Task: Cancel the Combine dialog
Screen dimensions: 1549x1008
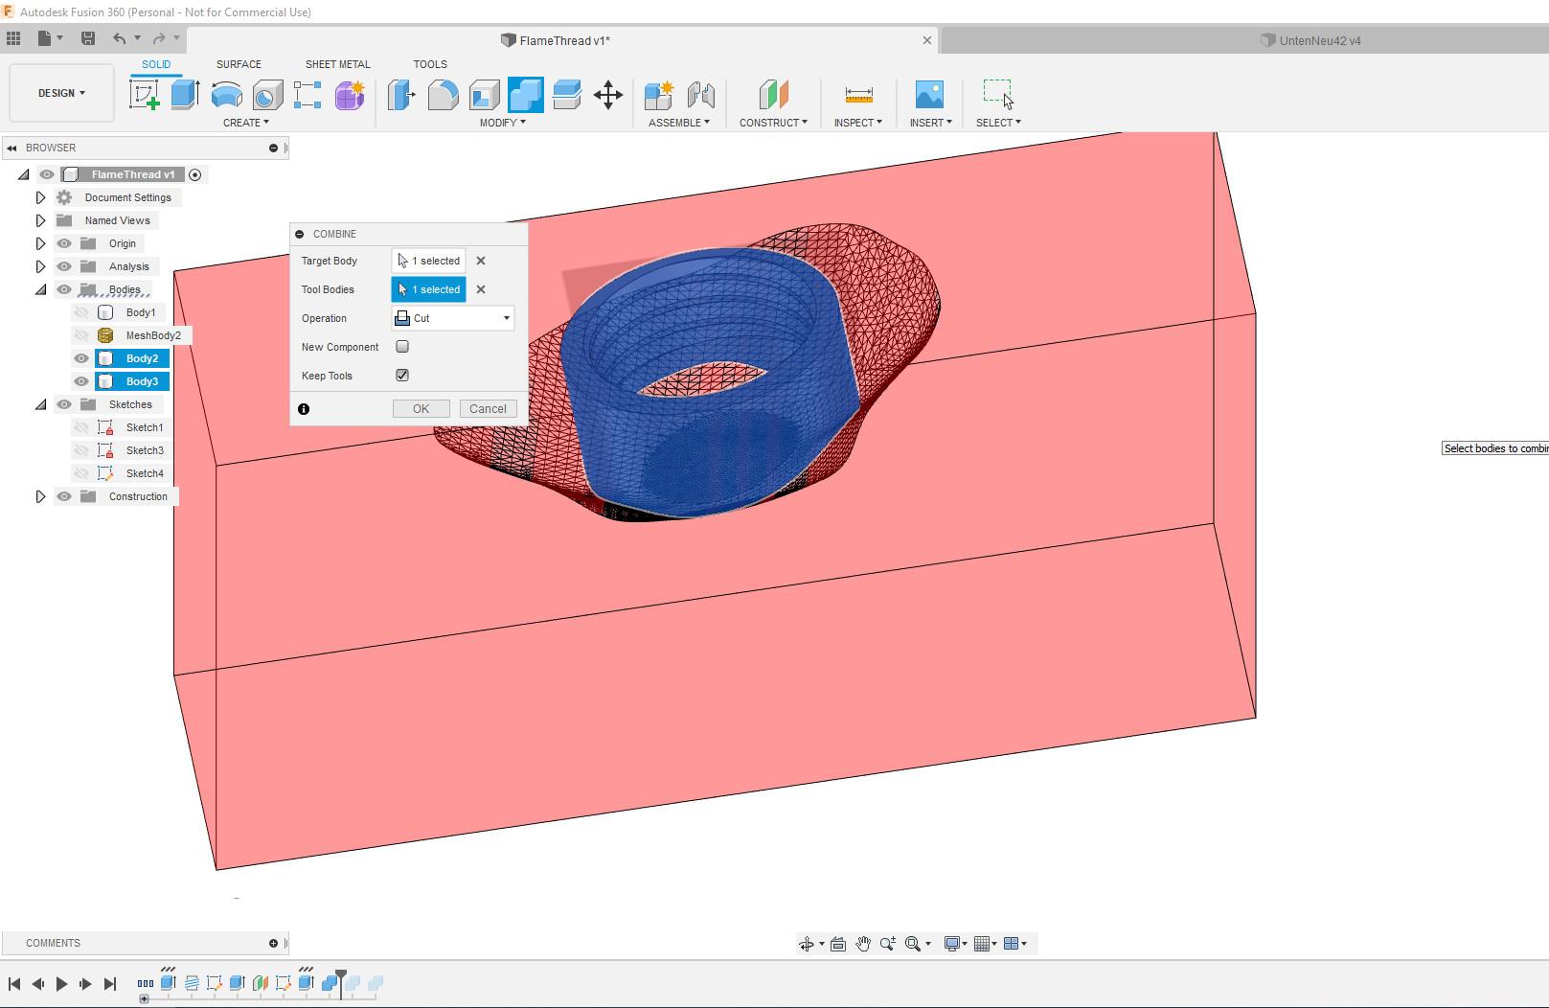Action: 488,409
